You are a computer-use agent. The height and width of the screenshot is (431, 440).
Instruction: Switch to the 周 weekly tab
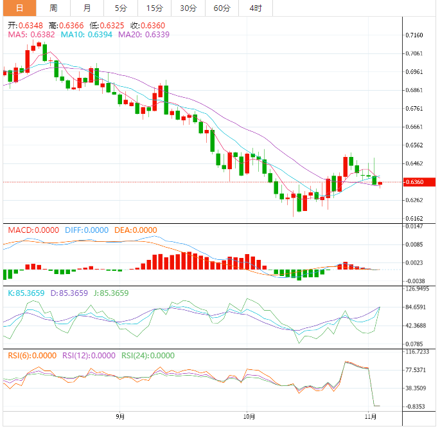[x=53, y=8]
